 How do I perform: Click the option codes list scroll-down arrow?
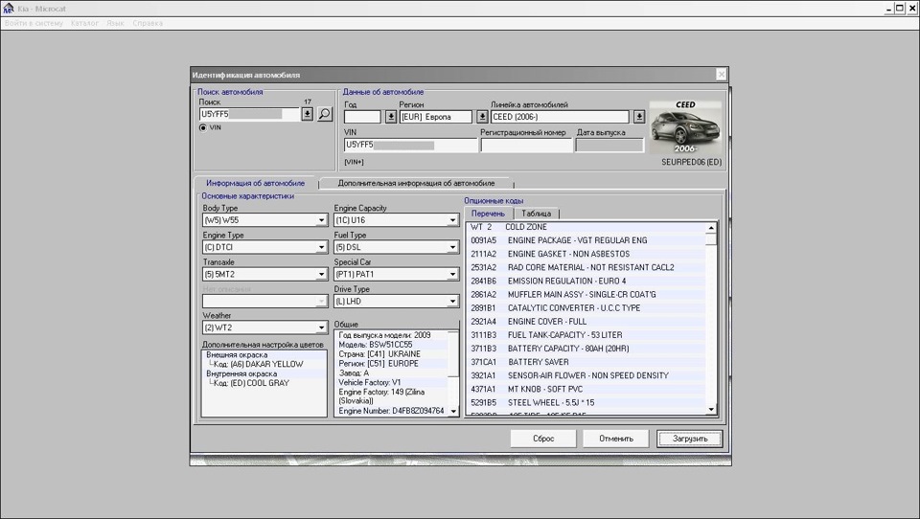coord(711,409)
